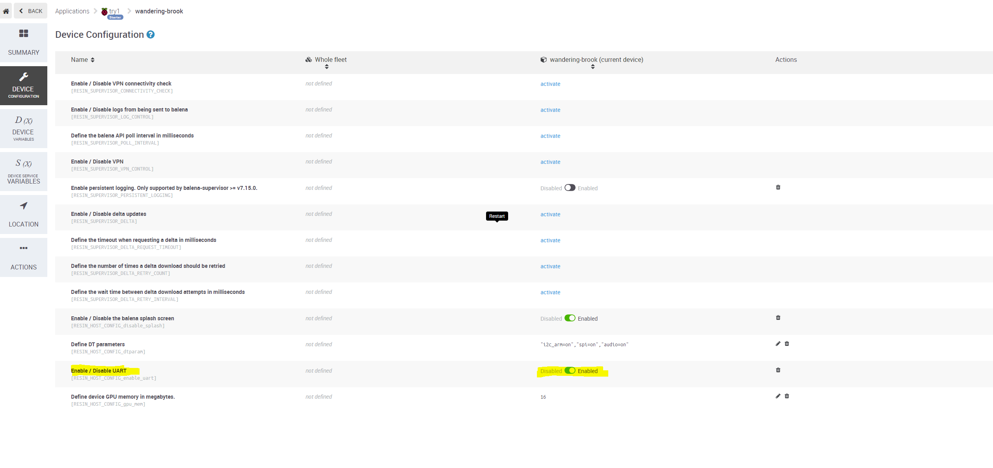Click the Device Configuration help icon
This screenshot has height=468, width=993.
pos(151,35)
